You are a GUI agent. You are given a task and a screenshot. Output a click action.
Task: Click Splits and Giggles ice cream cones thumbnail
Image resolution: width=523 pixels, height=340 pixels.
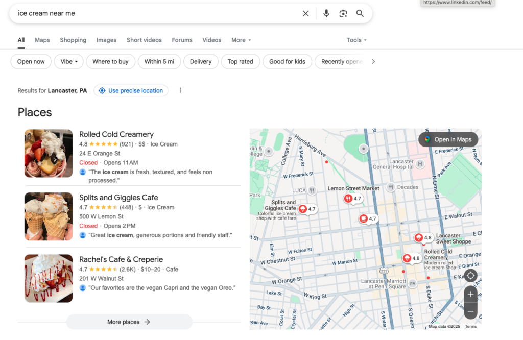pyautogui.click(x=49, y=216)
